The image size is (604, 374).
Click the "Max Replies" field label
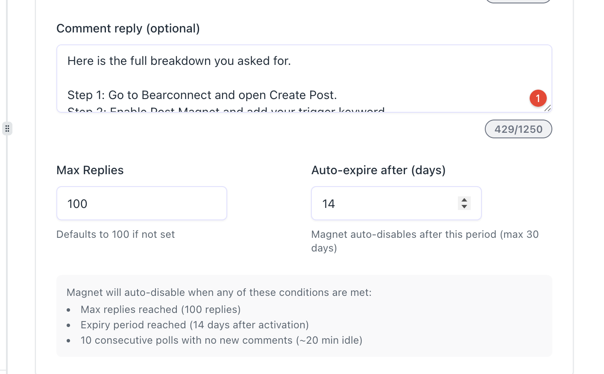[90, 170]
